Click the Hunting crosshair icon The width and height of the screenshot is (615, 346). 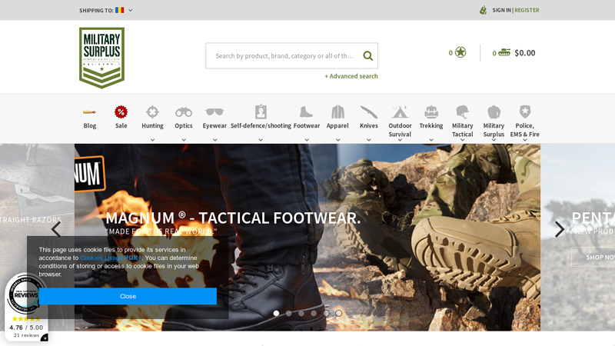click(152, 112)
